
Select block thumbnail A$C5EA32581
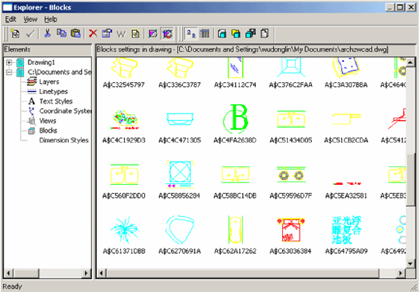click(347, 184)
